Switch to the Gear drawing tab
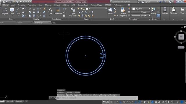 click(x=20, y=23)
